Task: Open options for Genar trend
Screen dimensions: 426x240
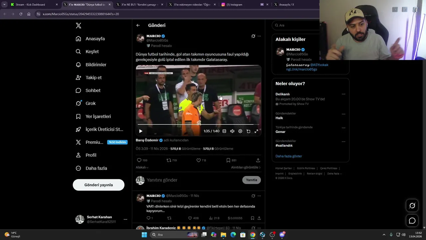Action: click(x=343, y=128)
